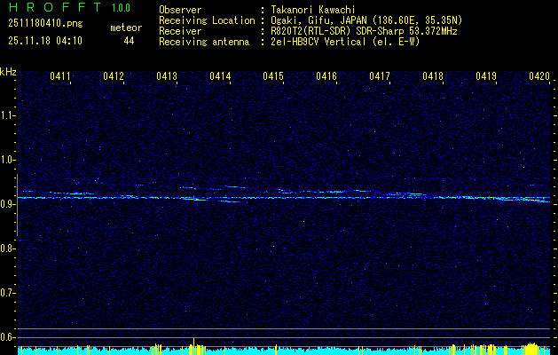This screenshot has width=558, height=355.
Task: Click the 0411 time marker
Action: coord(60,77)
